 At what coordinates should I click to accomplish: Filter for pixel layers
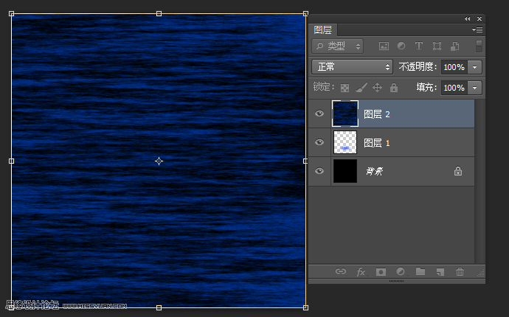pos(384,46)
